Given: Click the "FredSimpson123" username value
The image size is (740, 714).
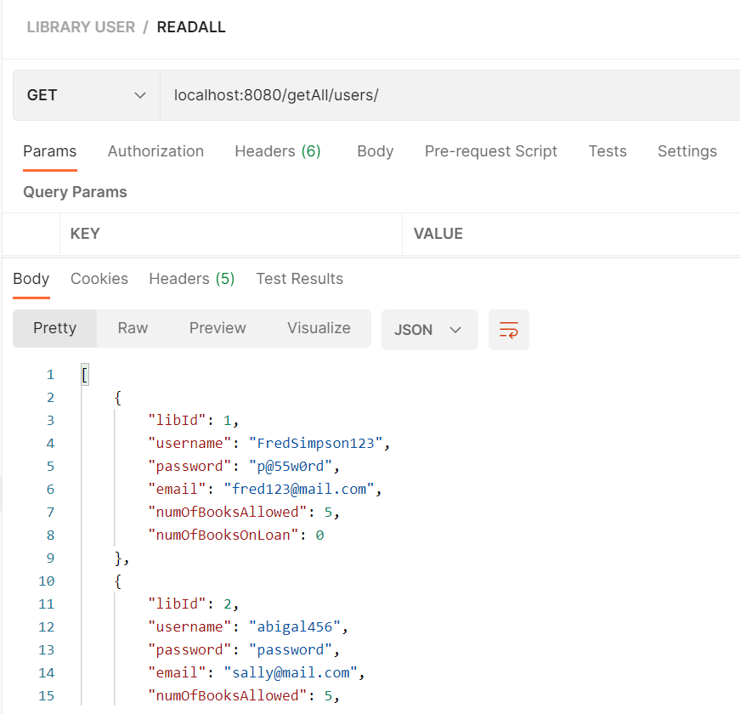Looking at the screenshot, I should click(x=316, y=444).
